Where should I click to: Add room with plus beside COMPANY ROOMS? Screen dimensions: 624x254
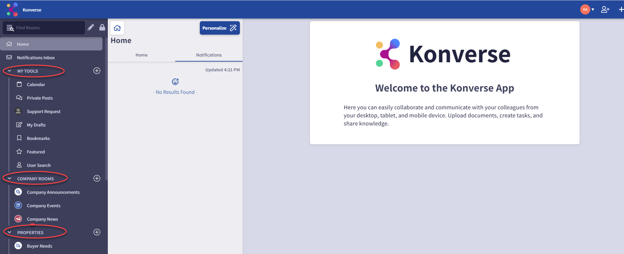[97, 178]
